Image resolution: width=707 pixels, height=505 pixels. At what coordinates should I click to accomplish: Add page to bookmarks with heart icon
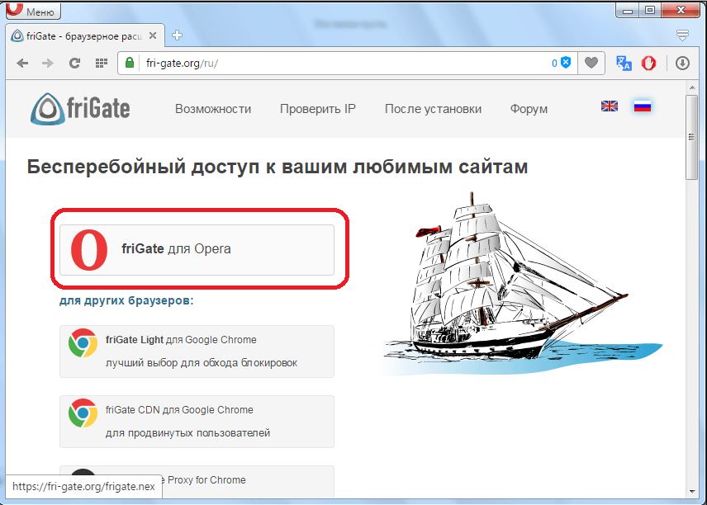tap(591, 63)
